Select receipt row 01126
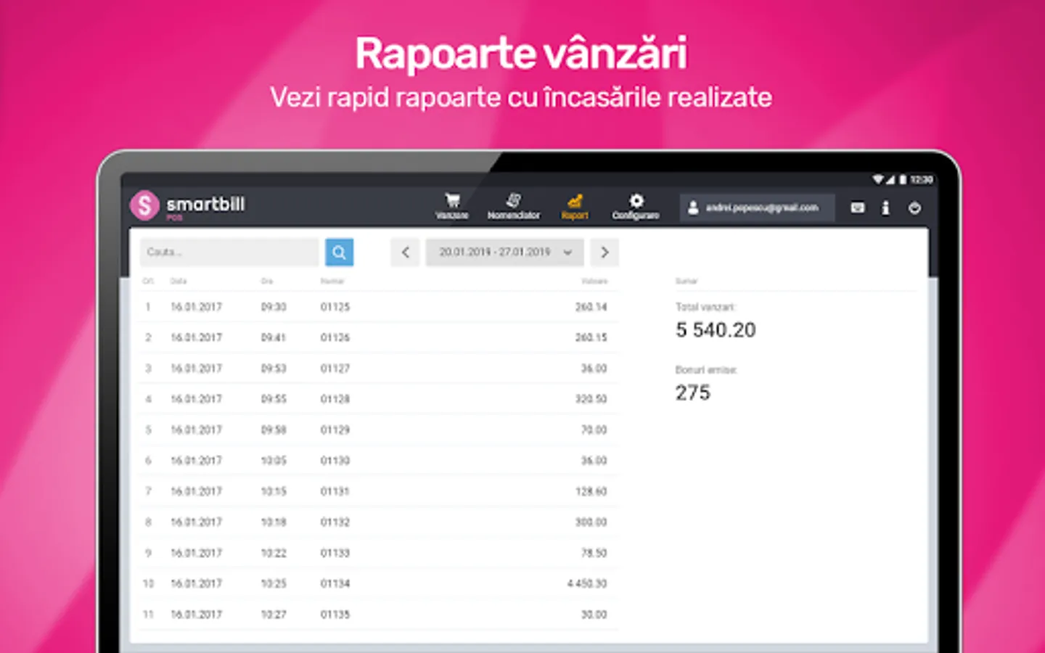Screen dimensions: 1045x653 click(x=378, y=337)
